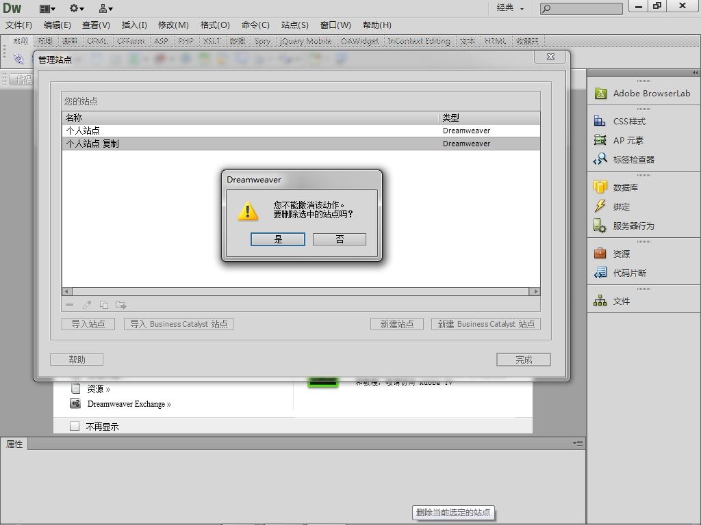This screenshot has height=525, width=701.
Task: Click the export site icon
Action: pyautogui.click(x=120, y=305)
